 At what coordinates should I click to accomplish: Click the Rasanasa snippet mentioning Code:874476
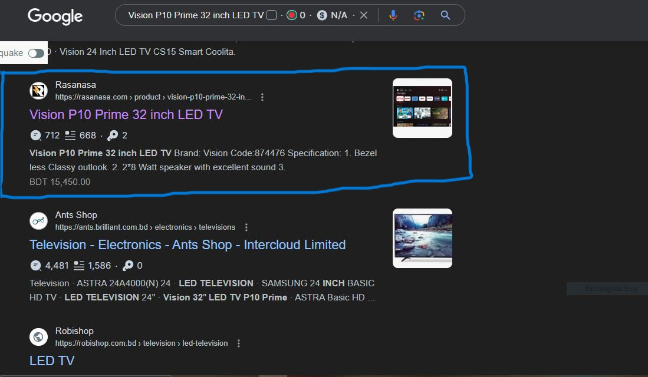click(x=203, y=160)
